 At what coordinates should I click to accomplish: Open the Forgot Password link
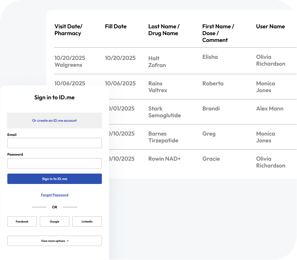(x=54, y=195)
